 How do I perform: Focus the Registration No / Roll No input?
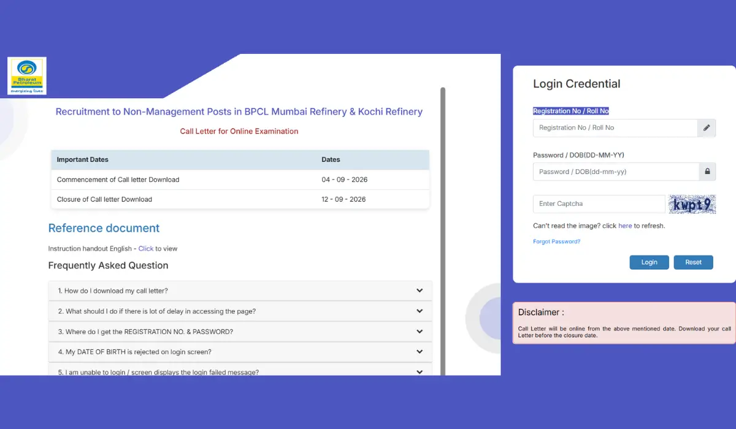tap(615, 127)
